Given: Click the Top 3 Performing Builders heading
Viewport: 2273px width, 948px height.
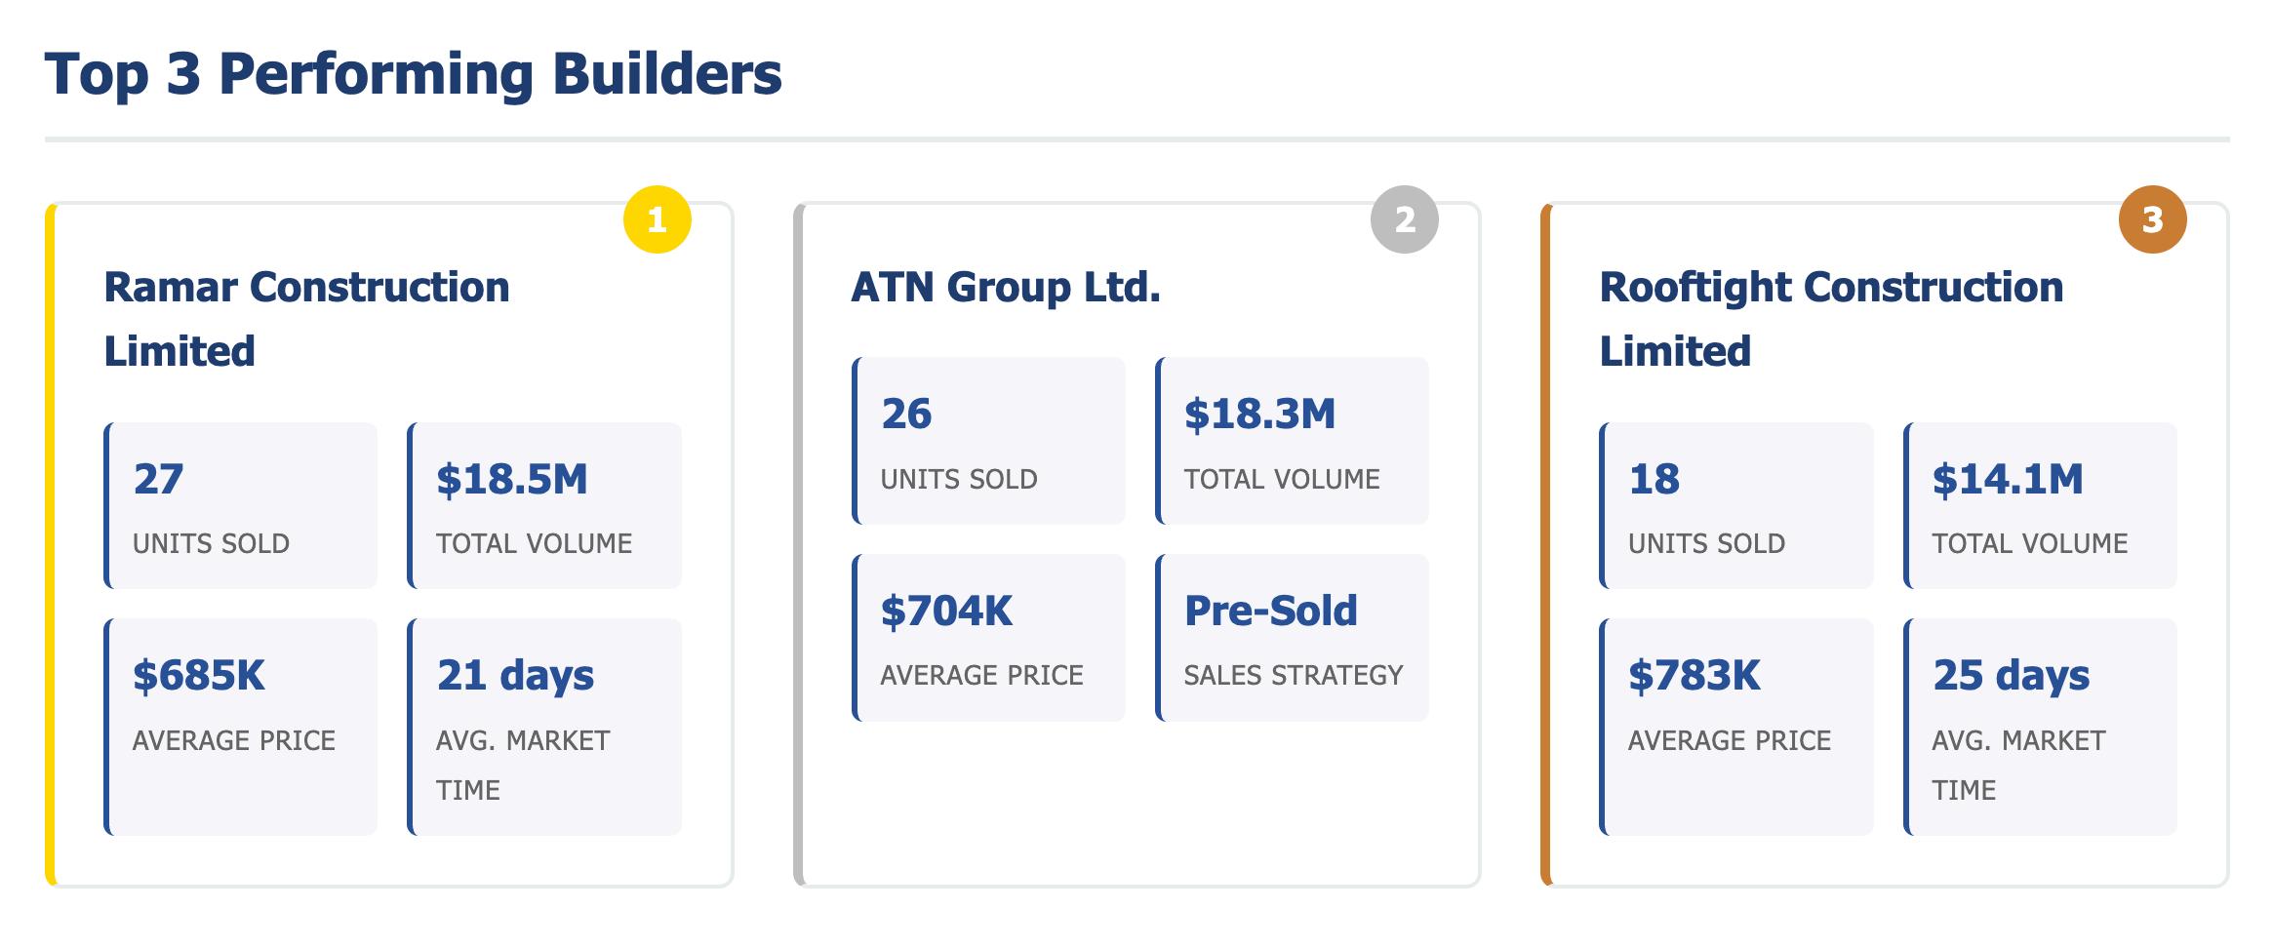Looking at the screenshot, I should click(413, 74).
